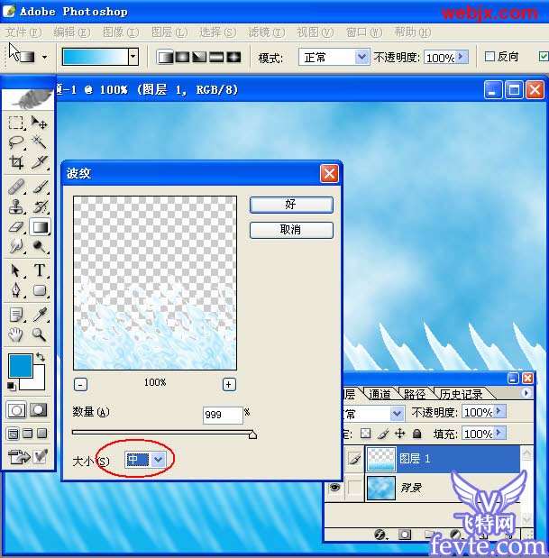Image resolution: width=549 pixels, height=558 pixels.
Task: Select the Hand tool
Action: point(16,334)
